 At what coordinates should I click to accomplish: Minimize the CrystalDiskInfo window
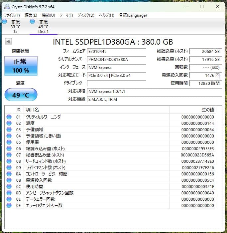(x=187, y=7)
